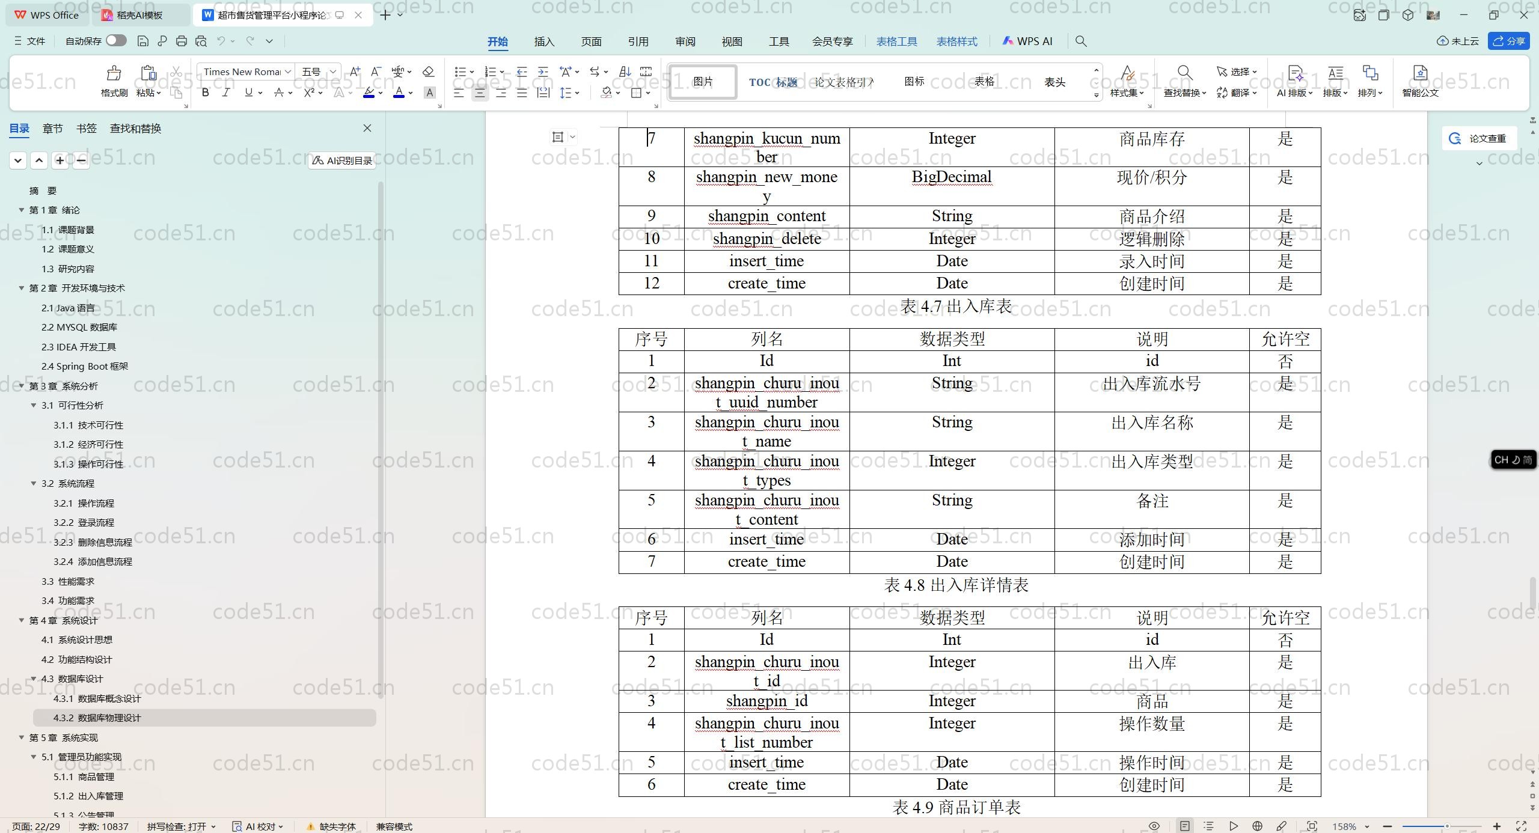Screen dimensions: 1539x833
Task: Toggle the auto-save switch
Action: click(x=116, y=41)
